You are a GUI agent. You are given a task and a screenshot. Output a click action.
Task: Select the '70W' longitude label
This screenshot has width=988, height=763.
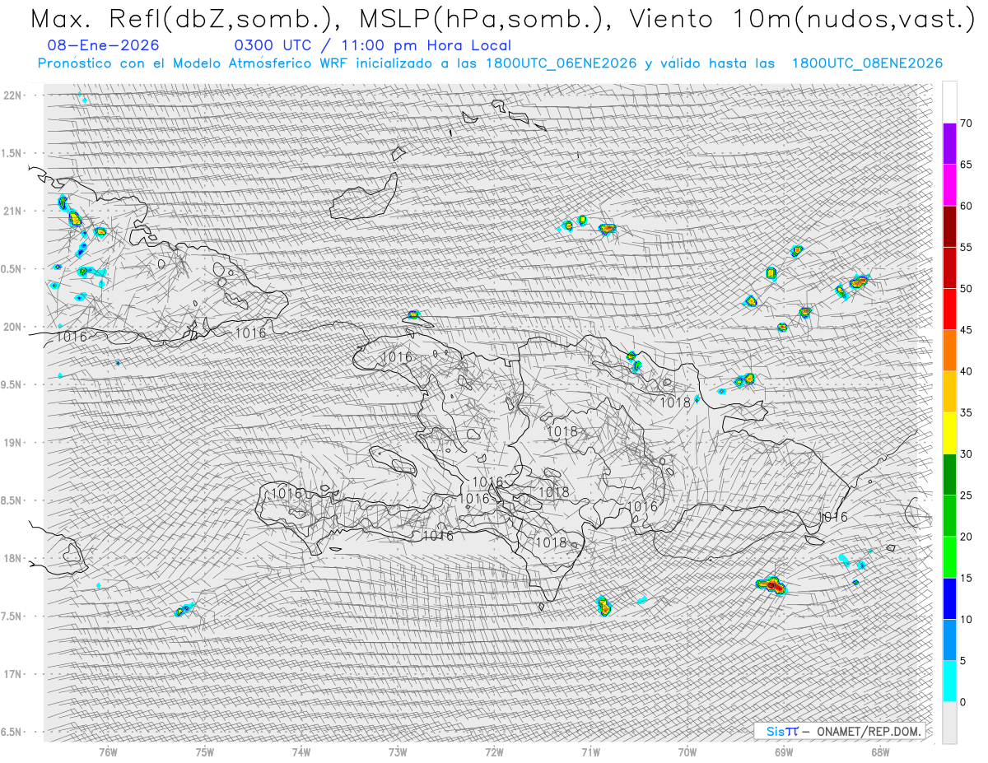[x=687, y=752]
